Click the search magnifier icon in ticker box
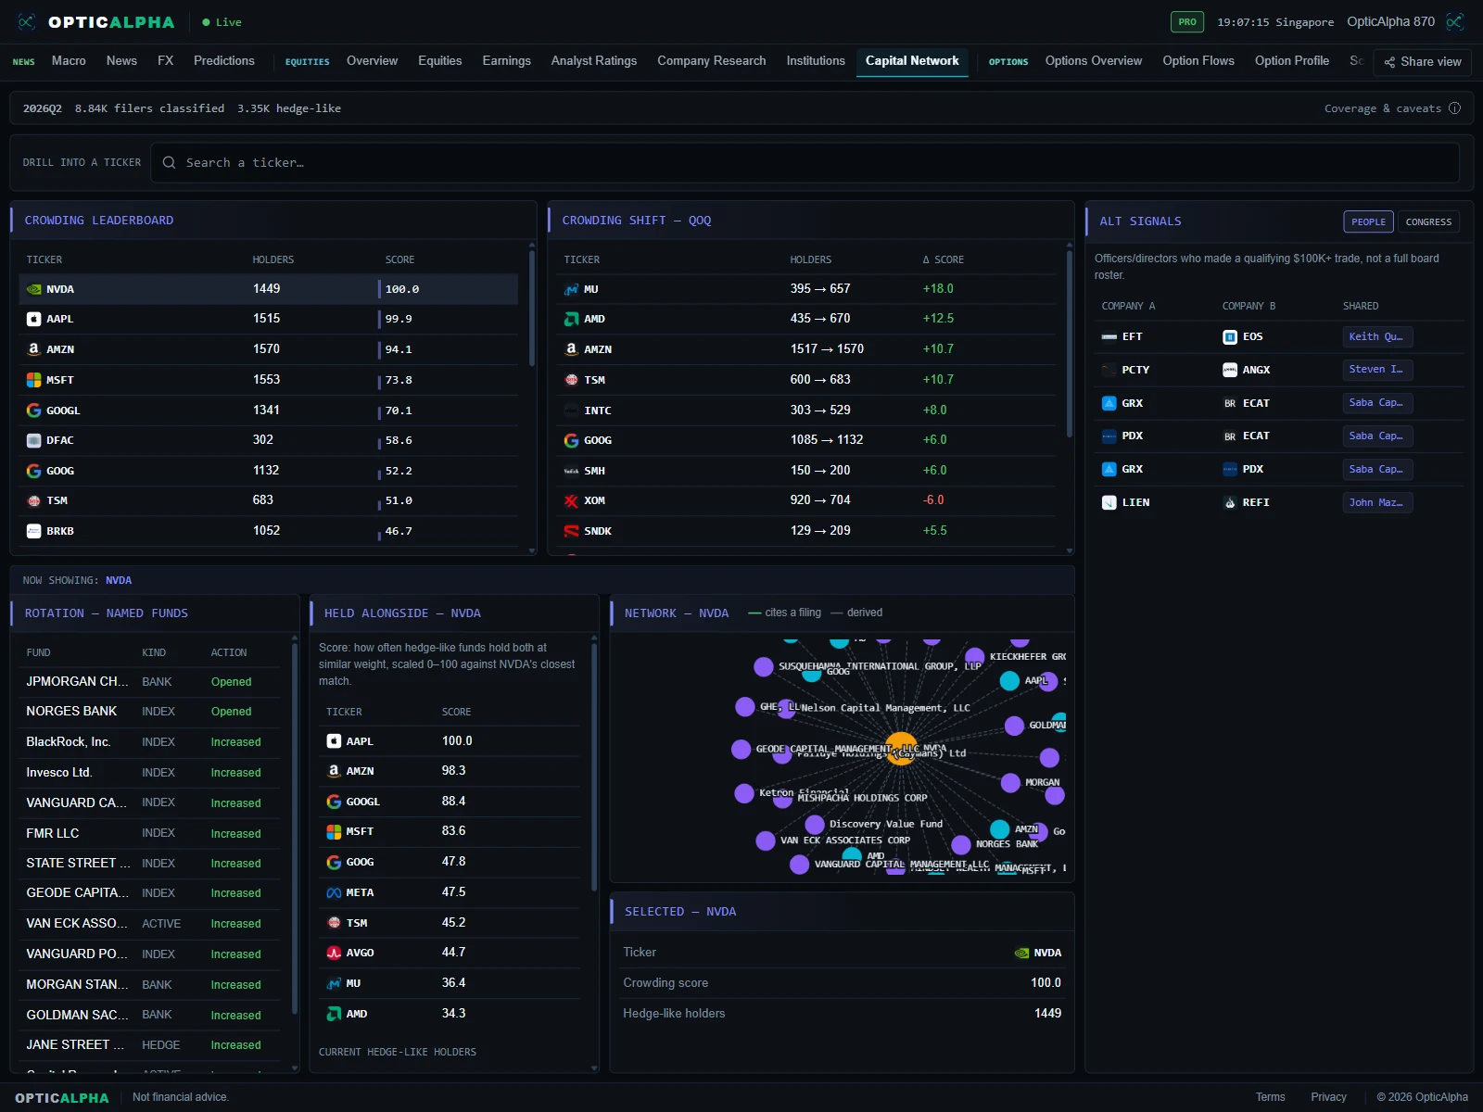The width and height of the screenshot is (1483, 1112). [x=169, y=162]
